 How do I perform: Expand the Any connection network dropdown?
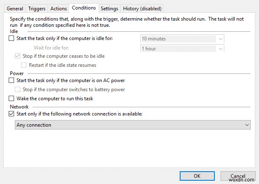tap(247, 125)
